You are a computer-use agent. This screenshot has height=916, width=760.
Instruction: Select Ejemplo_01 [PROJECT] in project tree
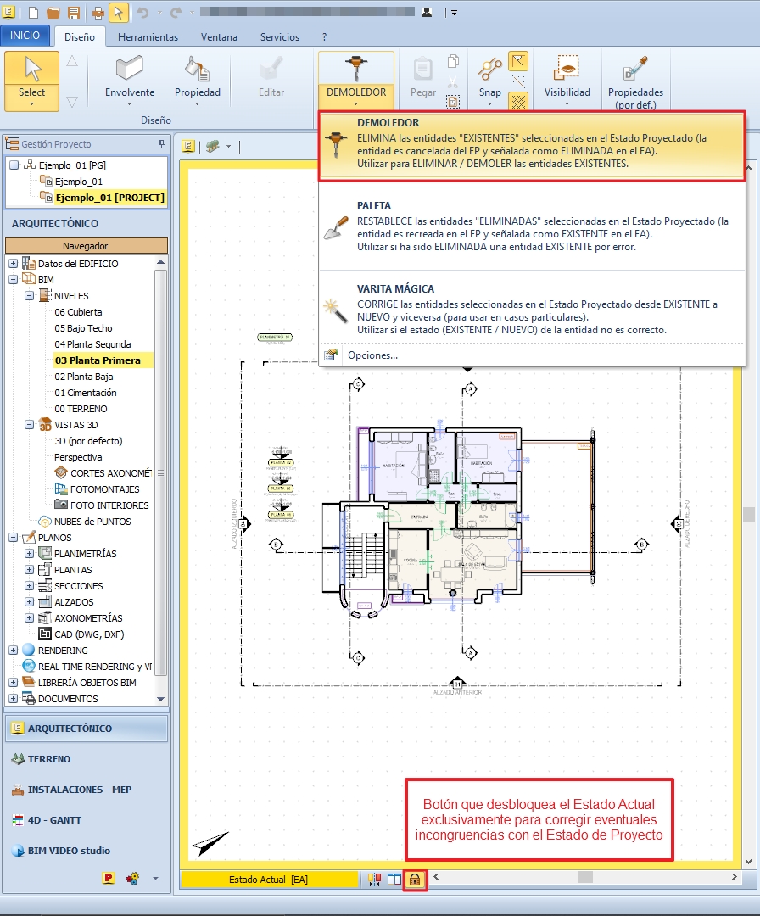[109, 198]
